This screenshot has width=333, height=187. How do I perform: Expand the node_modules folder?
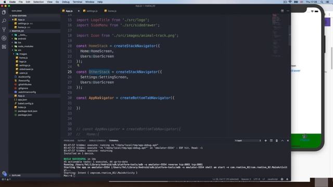click(x=25, y=46)
